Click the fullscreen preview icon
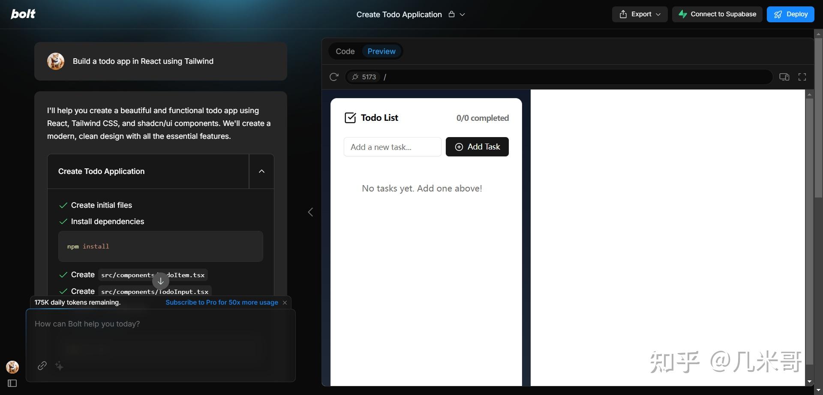 pos(802,77)
